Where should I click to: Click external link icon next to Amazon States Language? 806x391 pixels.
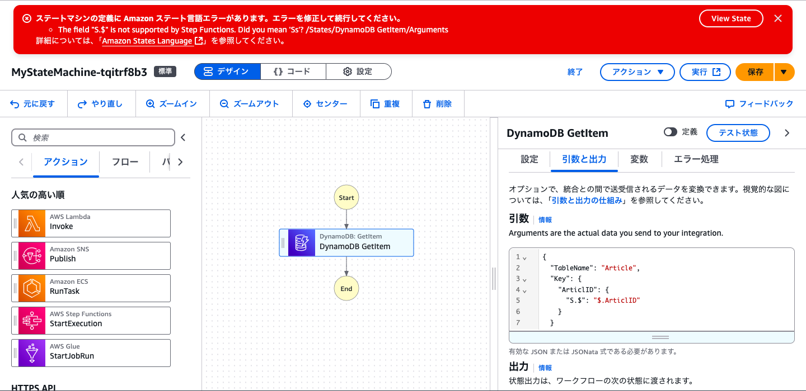pos(199,41)
